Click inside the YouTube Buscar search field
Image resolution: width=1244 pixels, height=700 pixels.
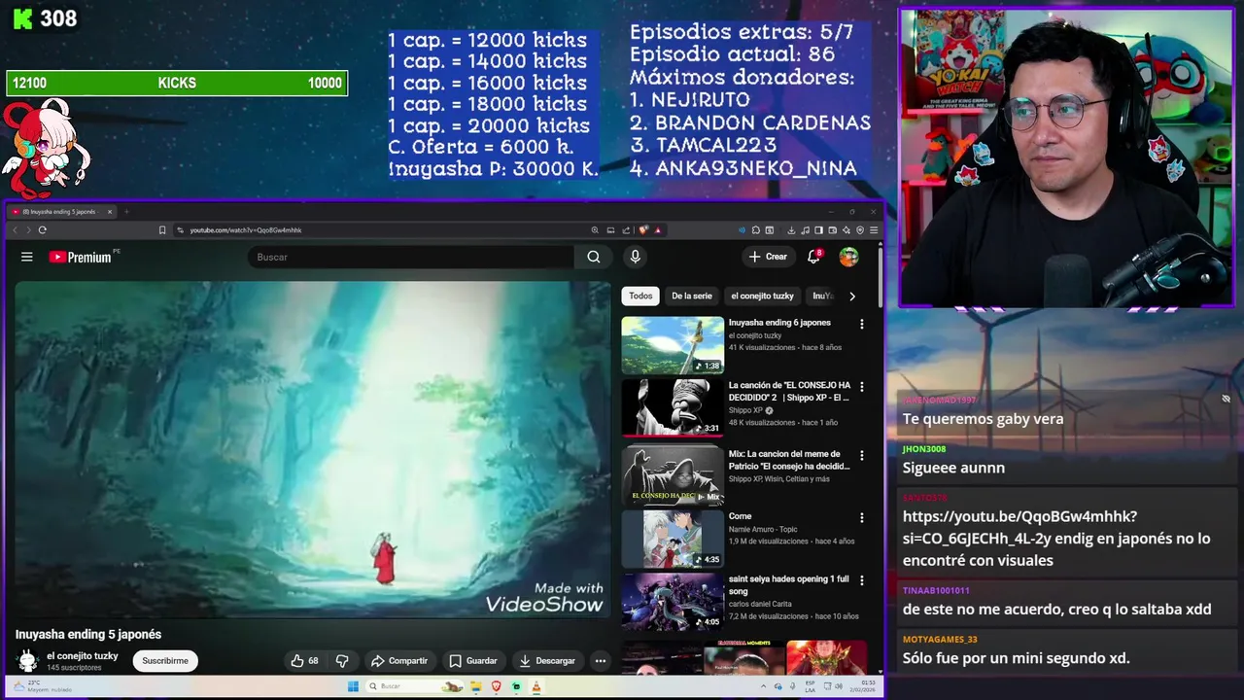[411, 257]
